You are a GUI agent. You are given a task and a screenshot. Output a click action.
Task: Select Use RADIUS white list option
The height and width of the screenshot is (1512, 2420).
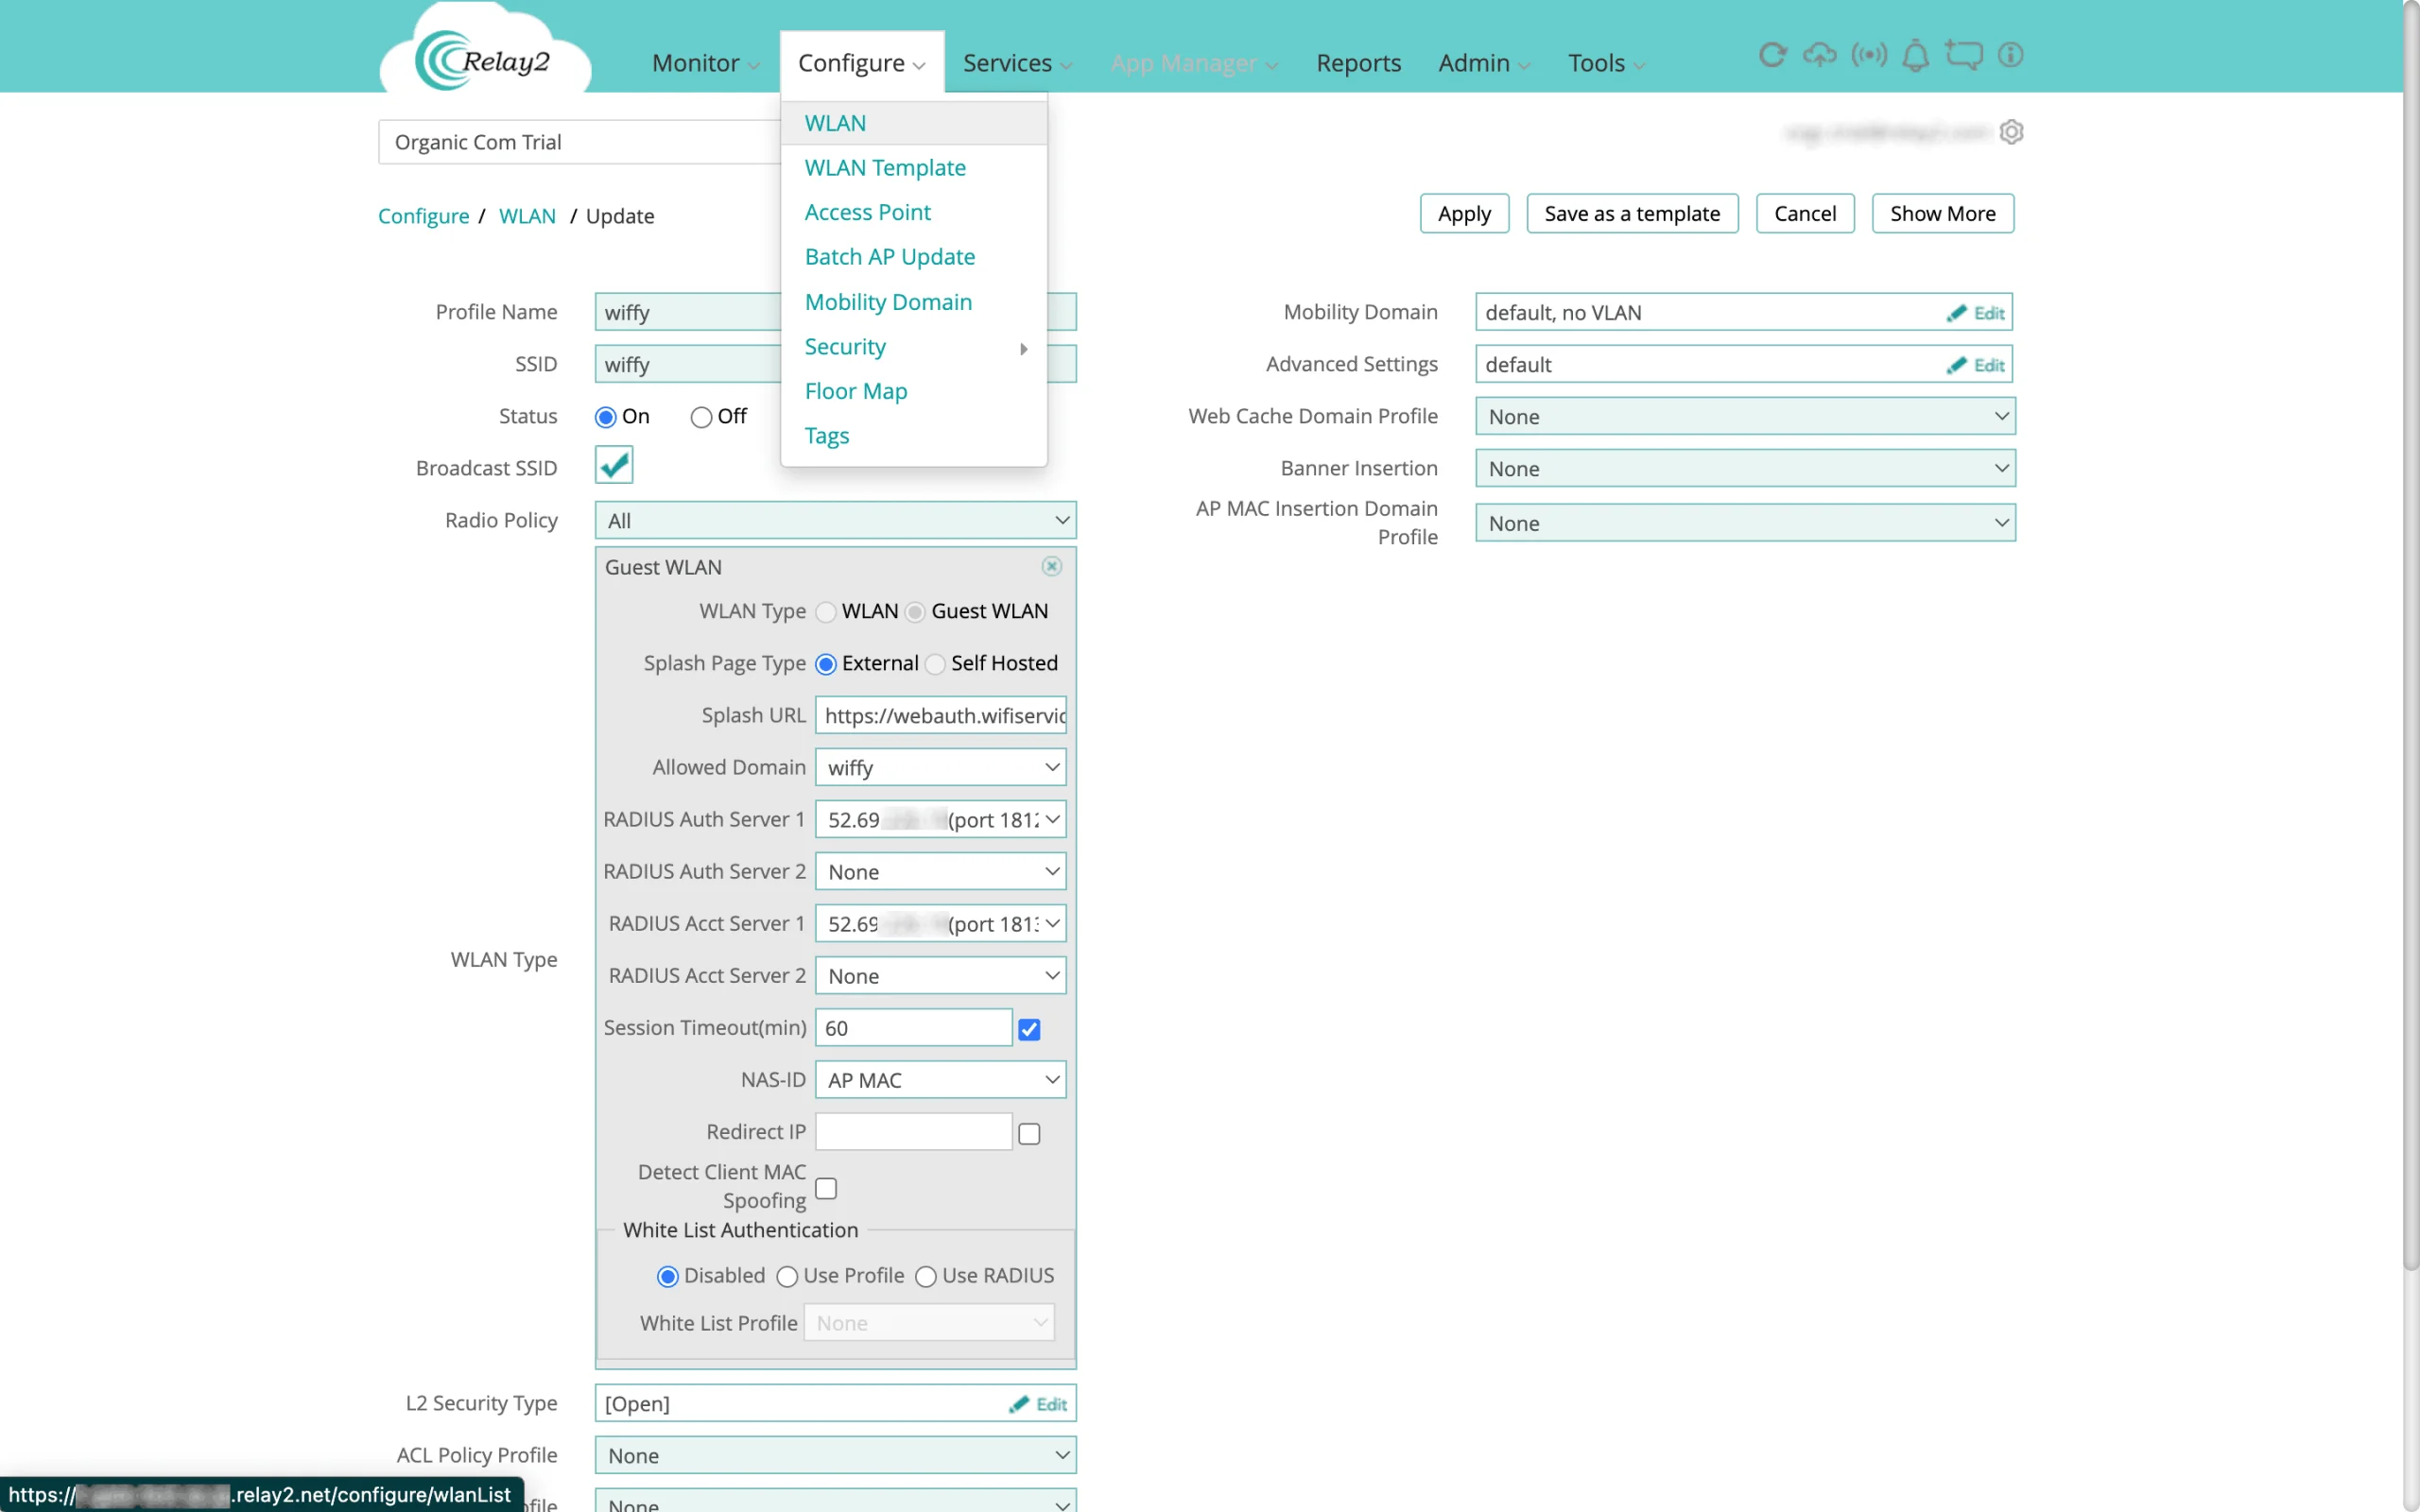tap(926, 1277)
